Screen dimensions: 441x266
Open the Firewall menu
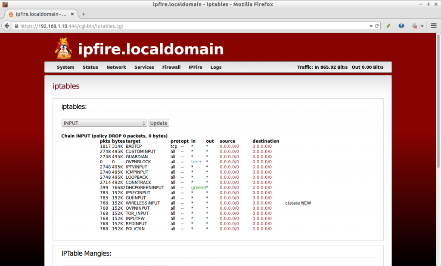171,67
